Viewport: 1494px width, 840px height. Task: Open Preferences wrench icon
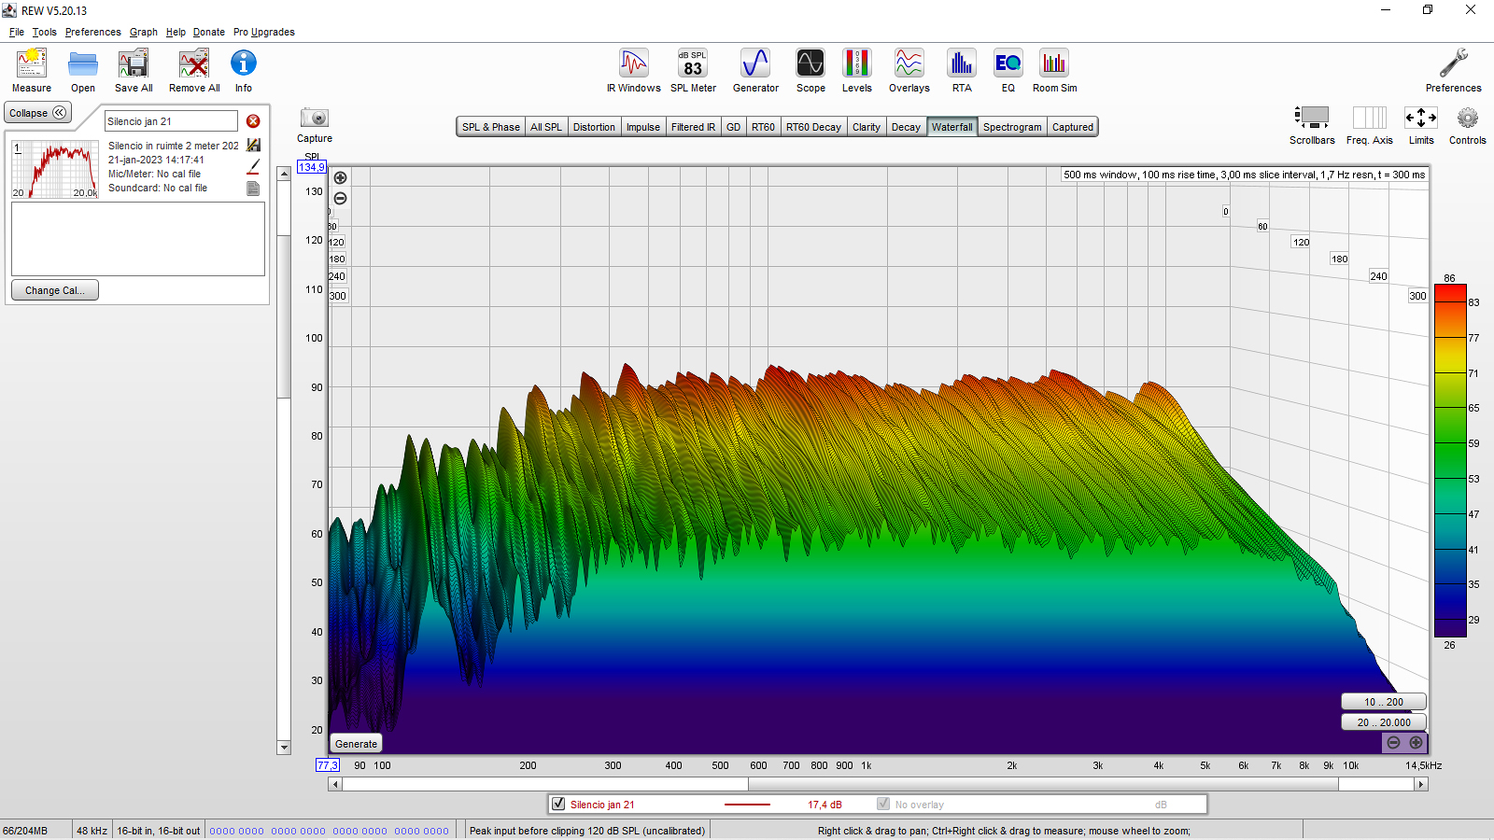coord(1454,63)
